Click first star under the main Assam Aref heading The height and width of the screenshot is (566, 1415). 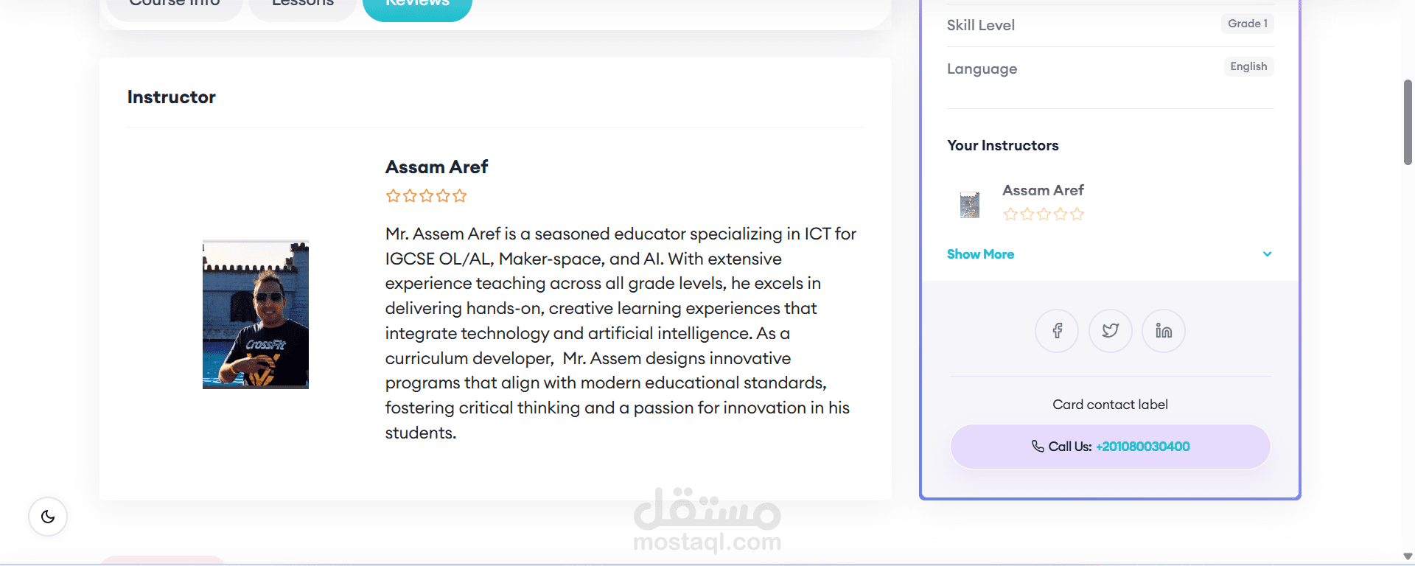pyautogui.click(x=393, y=196)
